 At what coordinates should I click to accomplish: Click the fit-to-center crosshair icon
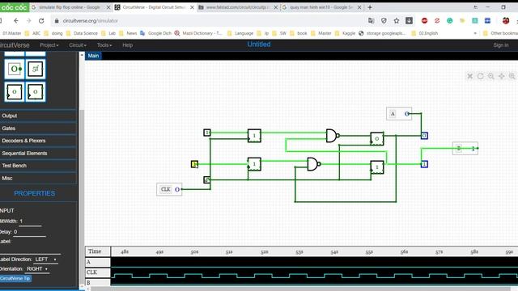pyautogui.click(x=502, y=76)
